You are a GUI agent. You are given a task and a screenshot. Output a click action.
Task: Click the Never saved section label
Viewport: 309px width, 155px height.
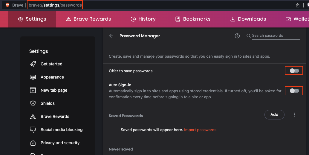coord(121,149)
